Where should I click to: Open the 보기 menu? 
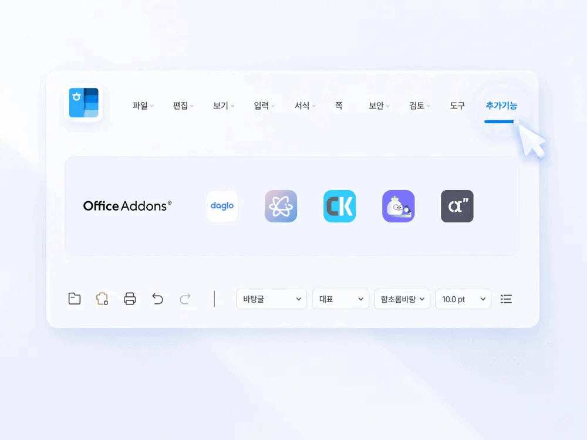[224, 106]
